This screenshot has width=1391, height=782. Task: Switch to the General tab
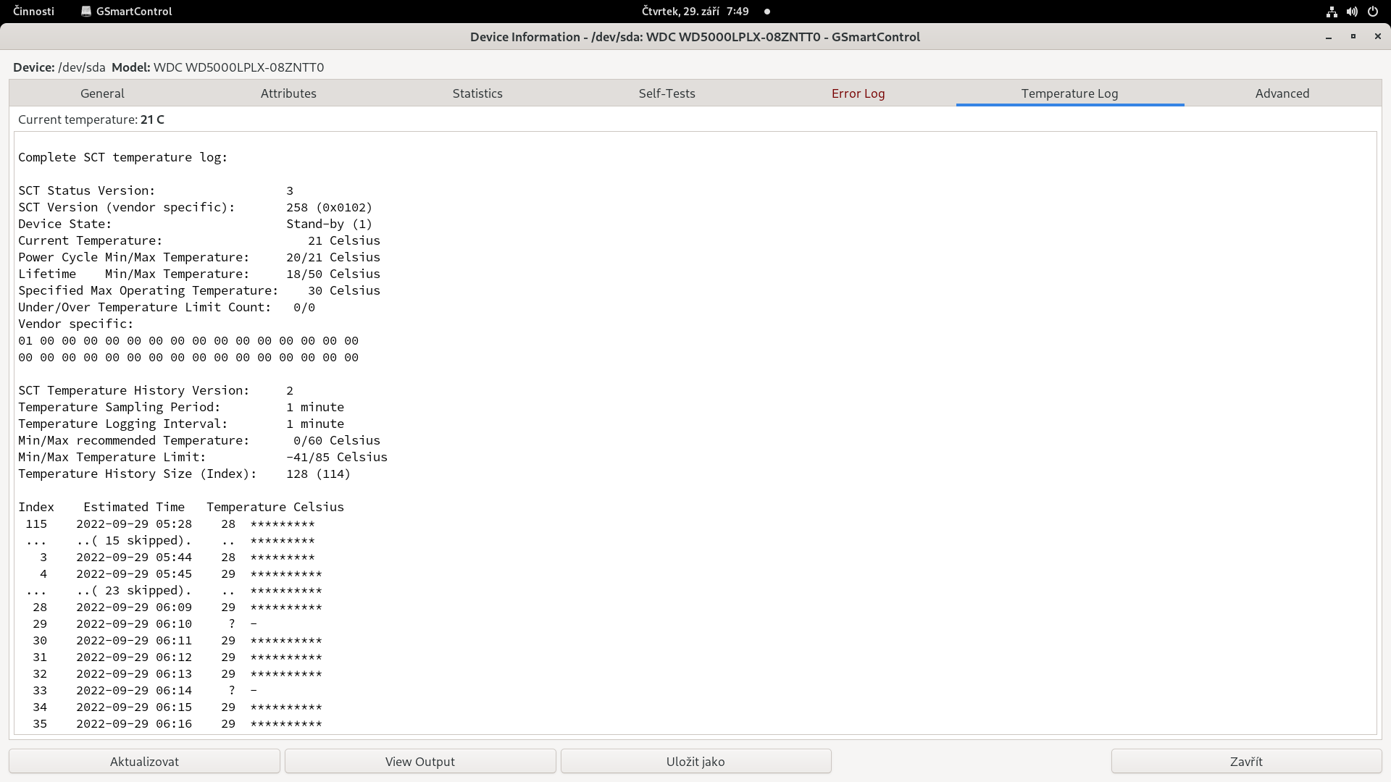coord(102,93)
